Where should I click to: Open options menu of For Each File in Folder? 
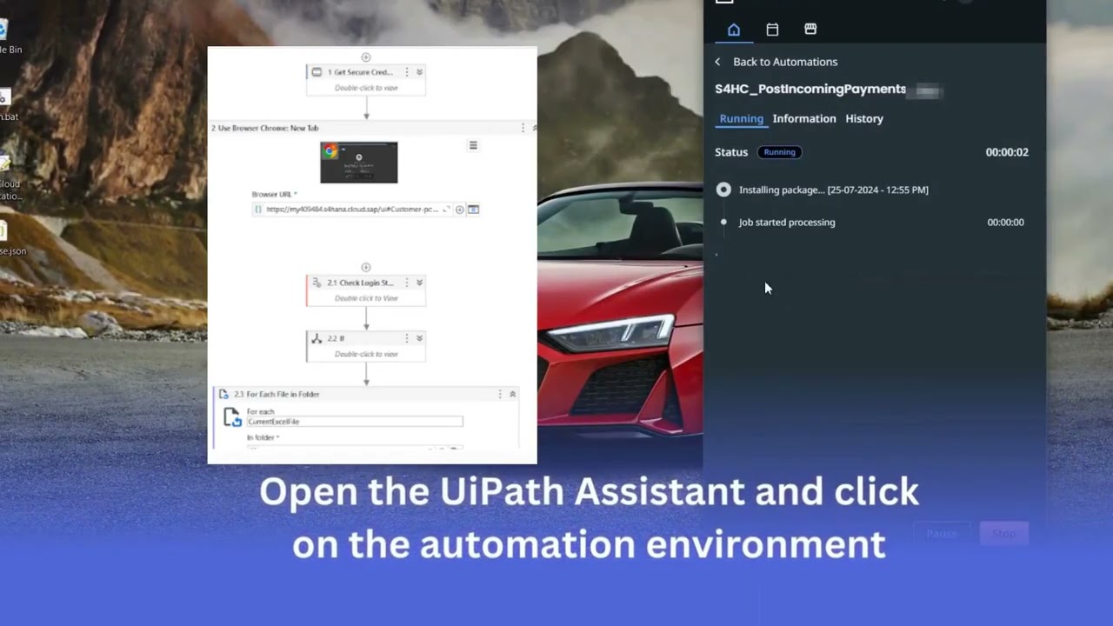tap(500, 394)
